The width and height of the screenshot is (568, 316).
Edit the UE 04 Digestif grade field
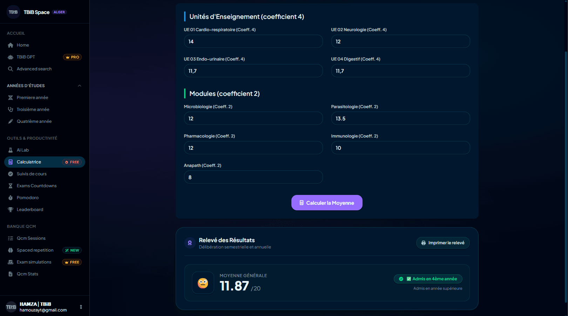(x=400, y=71)
